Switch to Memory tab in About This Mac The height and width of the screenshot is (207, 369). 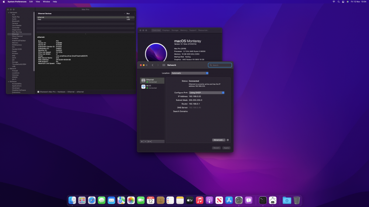(x=184, y=30)
